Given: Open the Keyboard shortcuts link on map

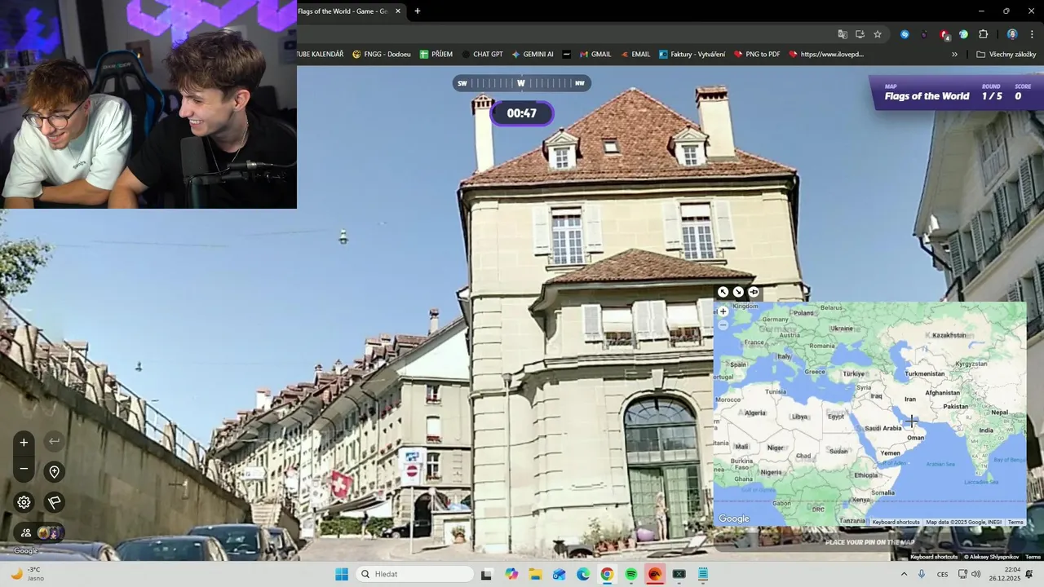Looking at the screenshot, I should click(896, 522).
